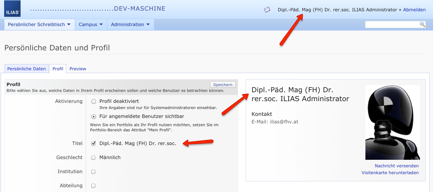Select the Profil tab
Screen dimensions: 433x192
[58, 69]
